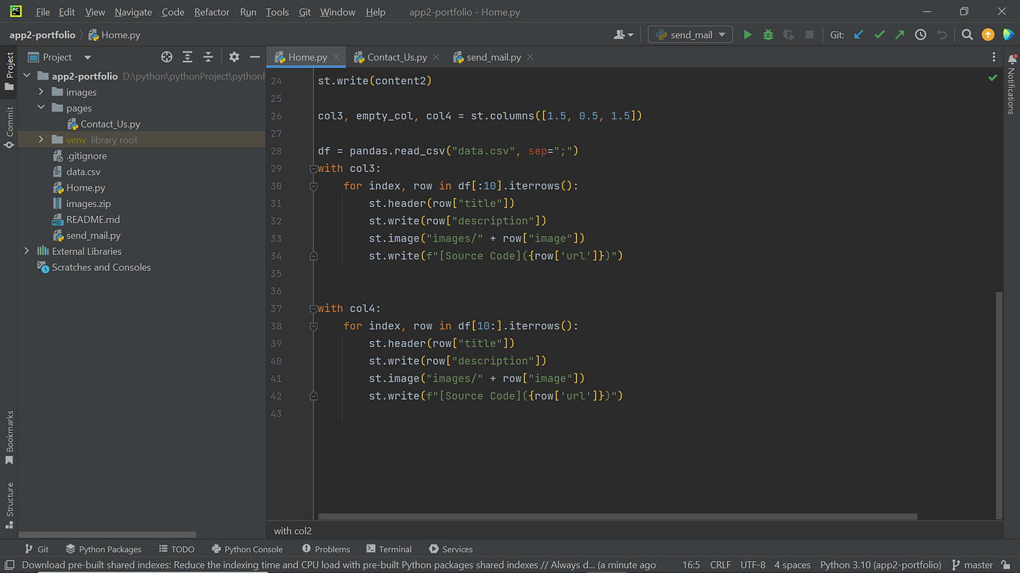The image size is (1020, 573).
Task: Switch to the send_mail.py editor tab
Action: 491,56
